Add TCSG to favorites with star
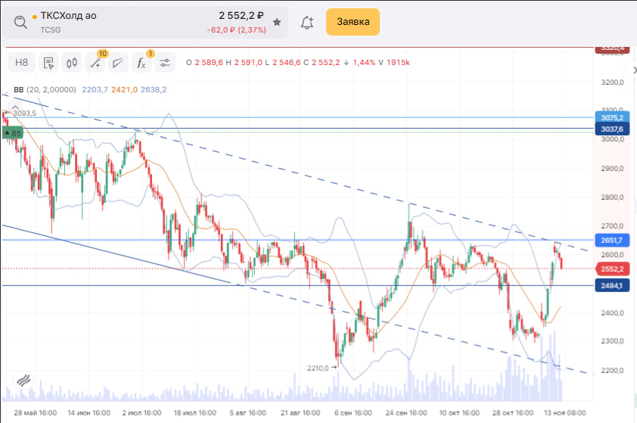The width and height of the screenshot is (637, 423). [x=277, y=23]
